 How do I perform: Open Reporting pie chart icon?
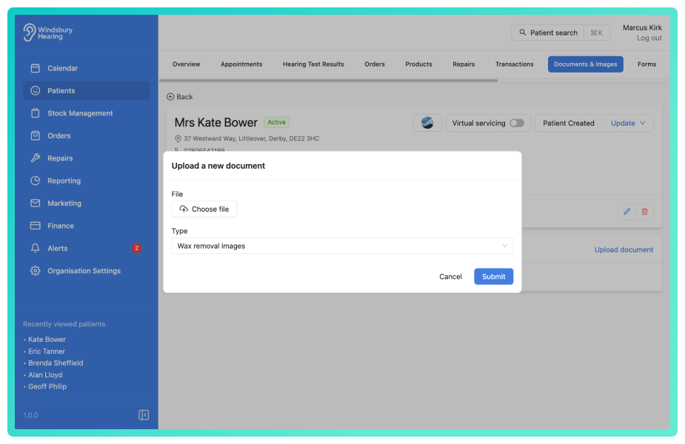click(x=36, y=181)
